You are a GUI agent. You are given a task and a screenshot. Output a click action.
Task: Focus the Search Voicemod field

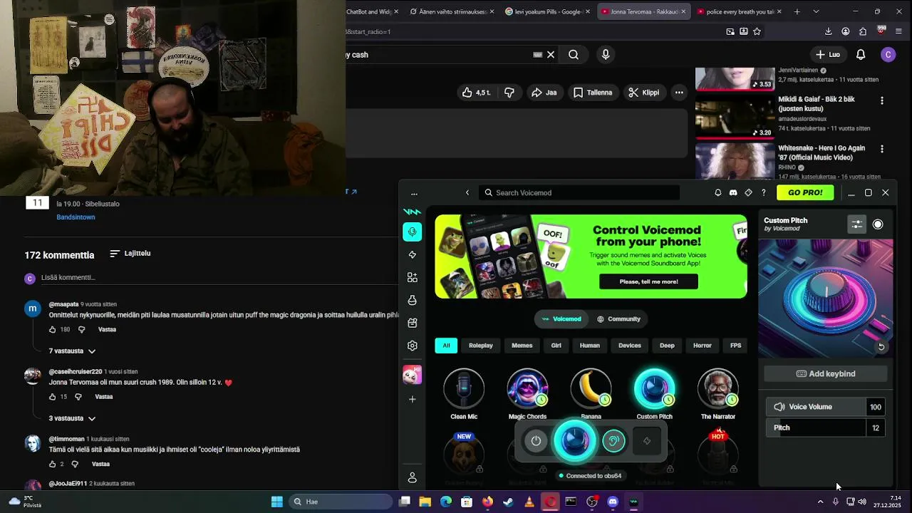point(579,192)
